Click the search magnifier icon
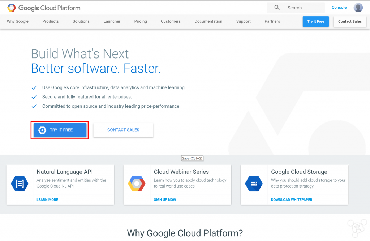370x241 pixels. click(277, 8)
